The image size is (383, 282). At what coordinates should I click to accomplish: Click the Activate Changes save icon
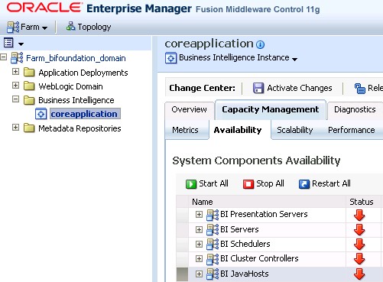258,88
